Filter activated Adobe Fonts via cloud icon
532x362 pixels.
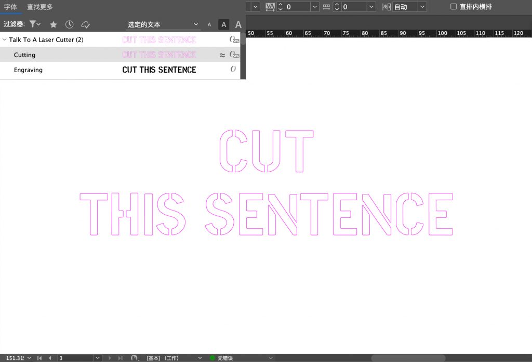point(85,24)
